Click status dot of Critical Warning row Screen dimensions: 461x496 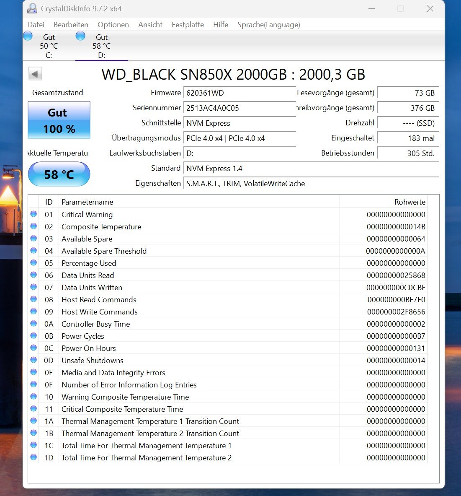(33, 214)
